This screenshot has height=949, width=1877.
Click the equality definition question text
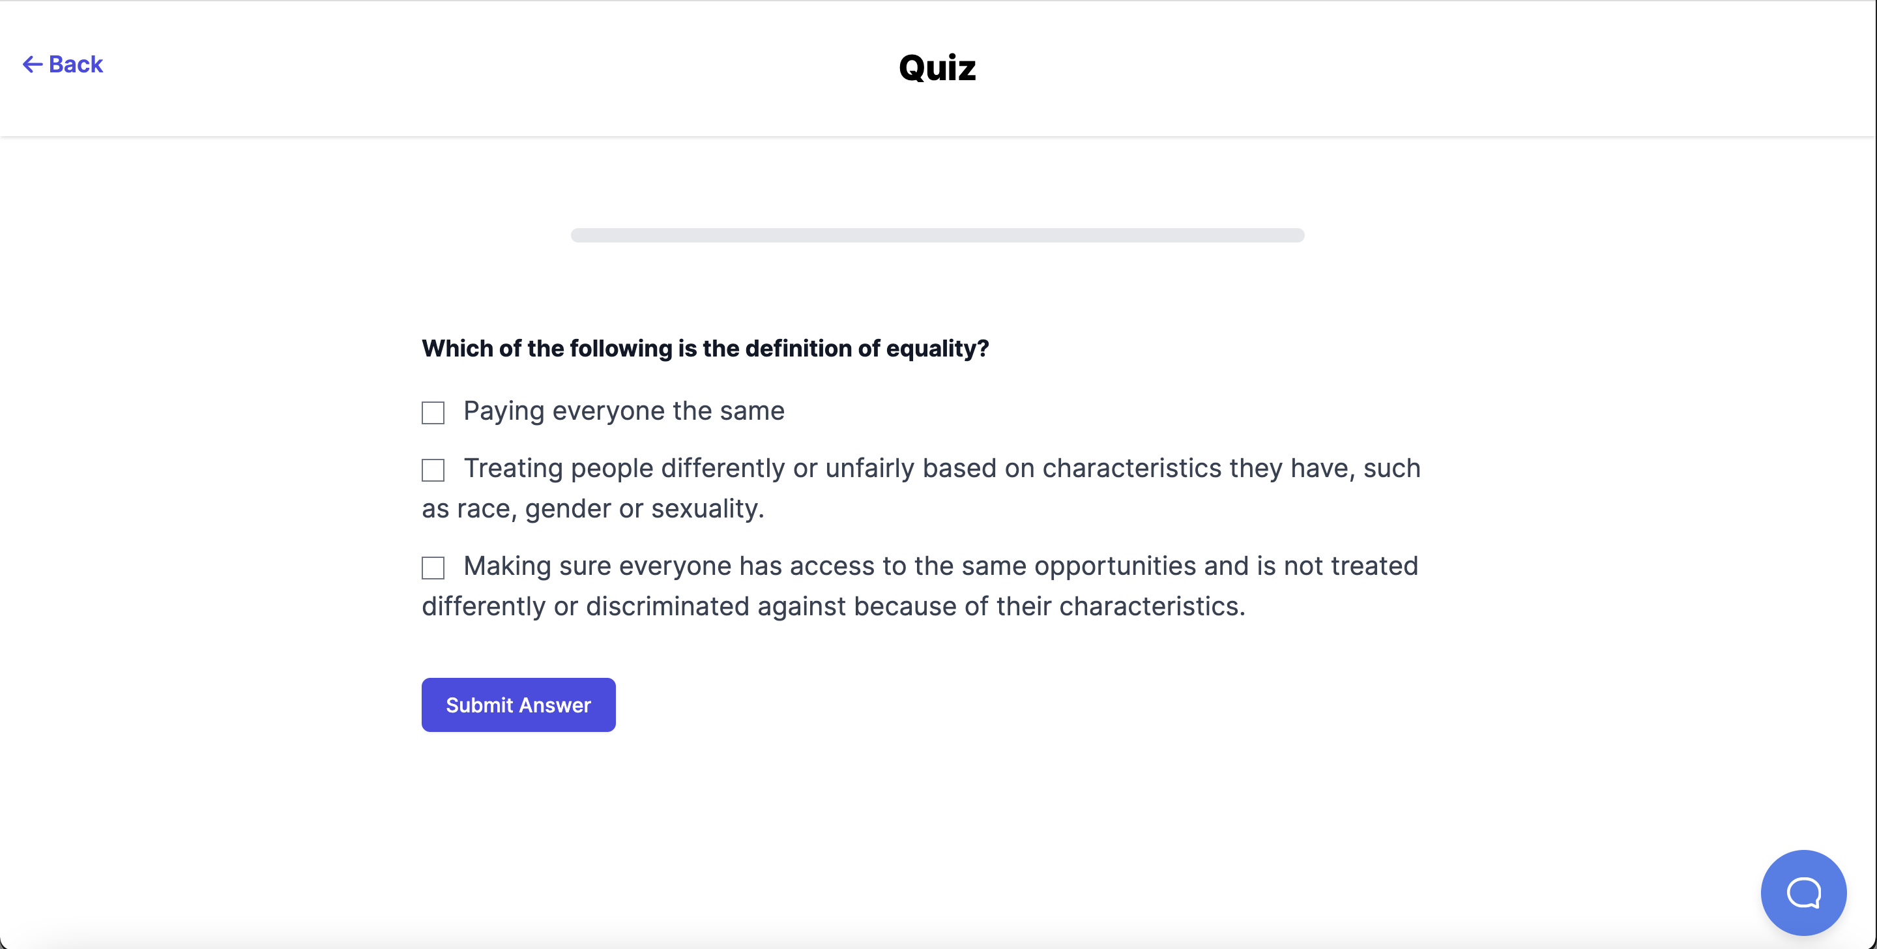[x=705, y=349]
